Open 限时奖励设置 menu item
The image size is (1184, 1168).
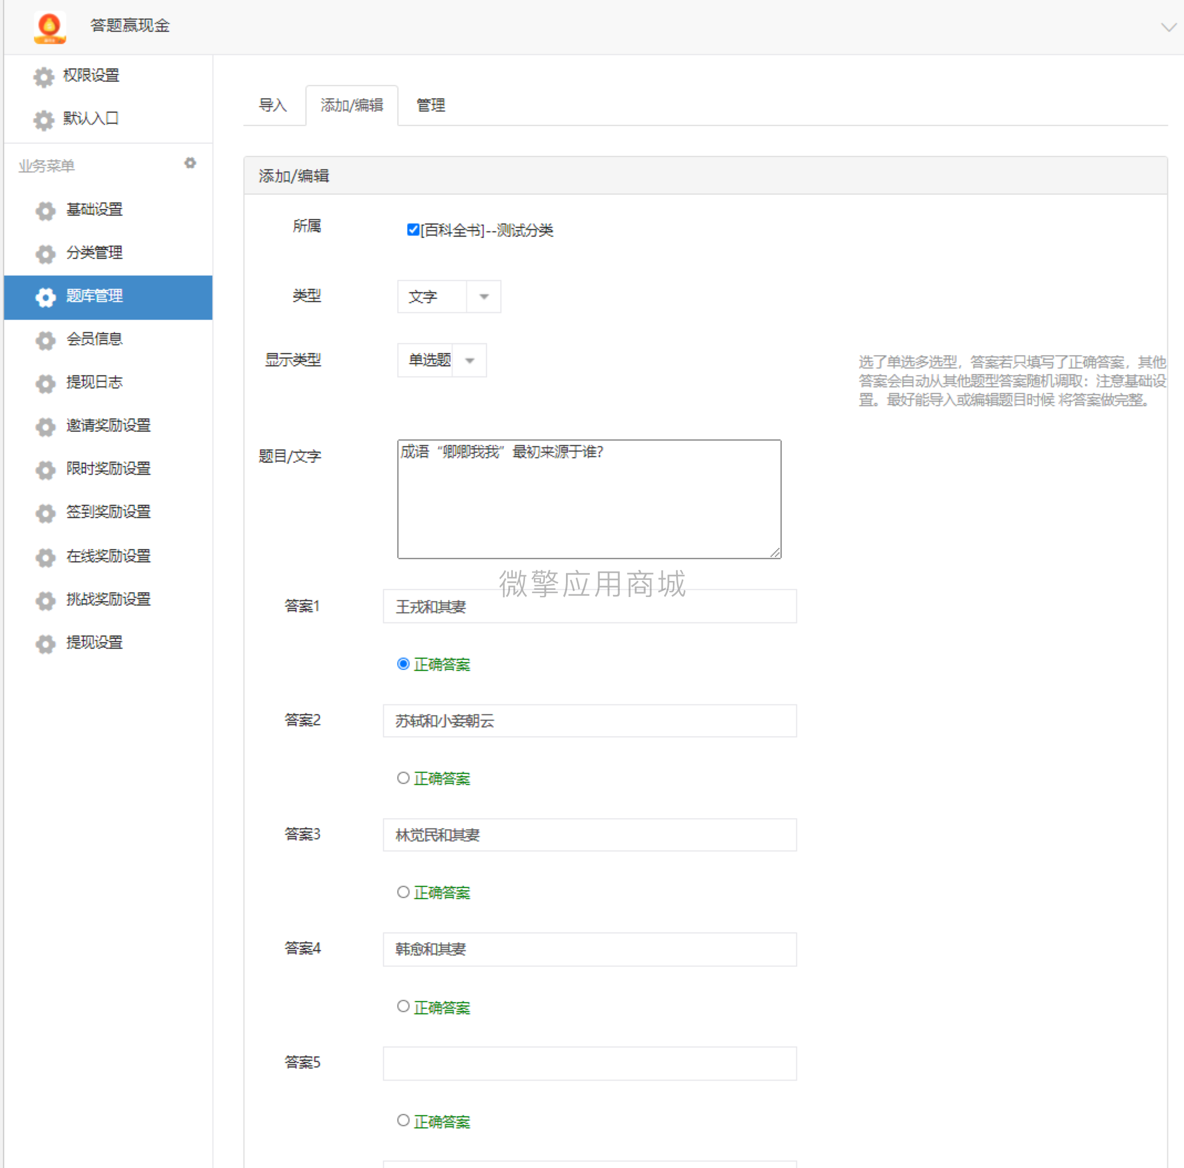(109, 470)
